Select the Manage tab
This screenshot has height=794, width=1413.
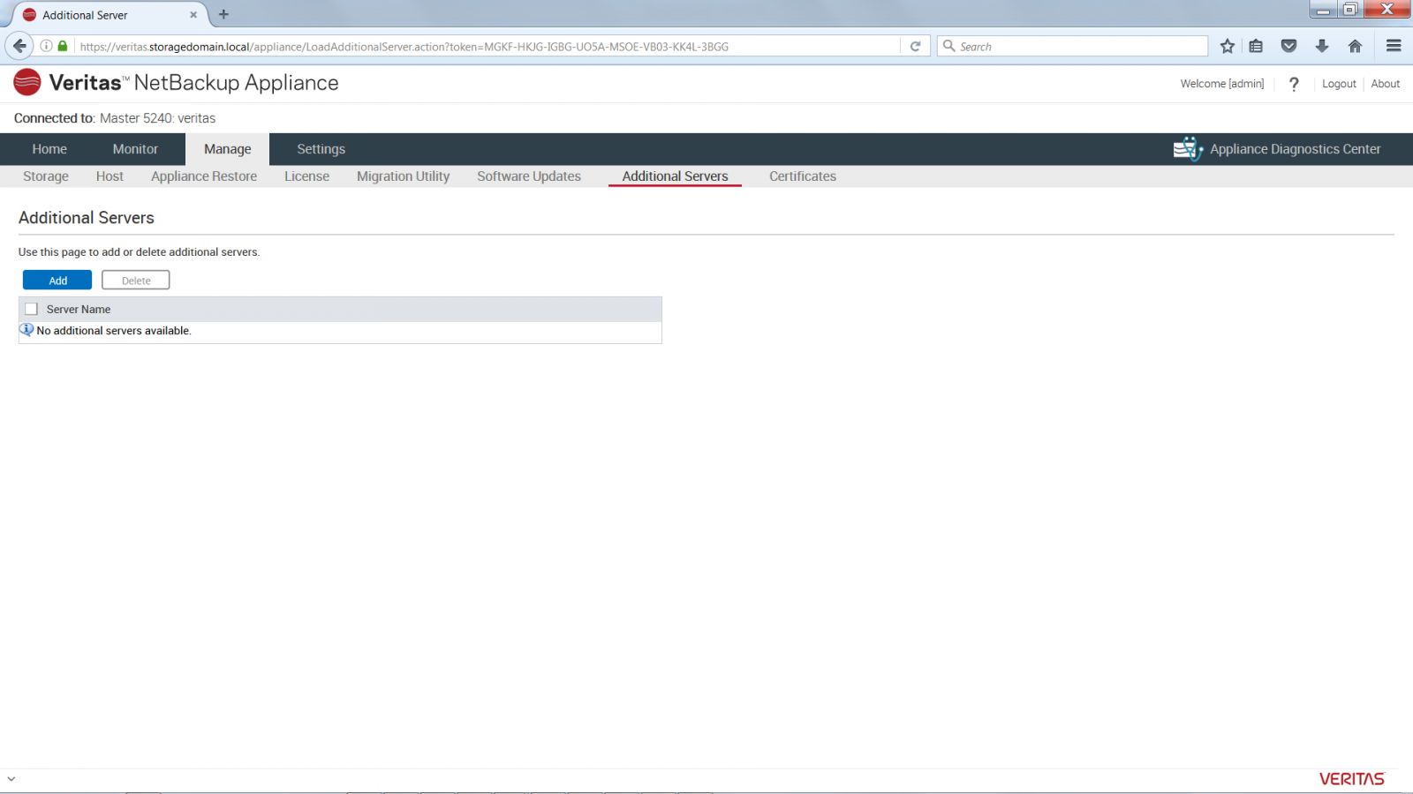coord(228,149)
